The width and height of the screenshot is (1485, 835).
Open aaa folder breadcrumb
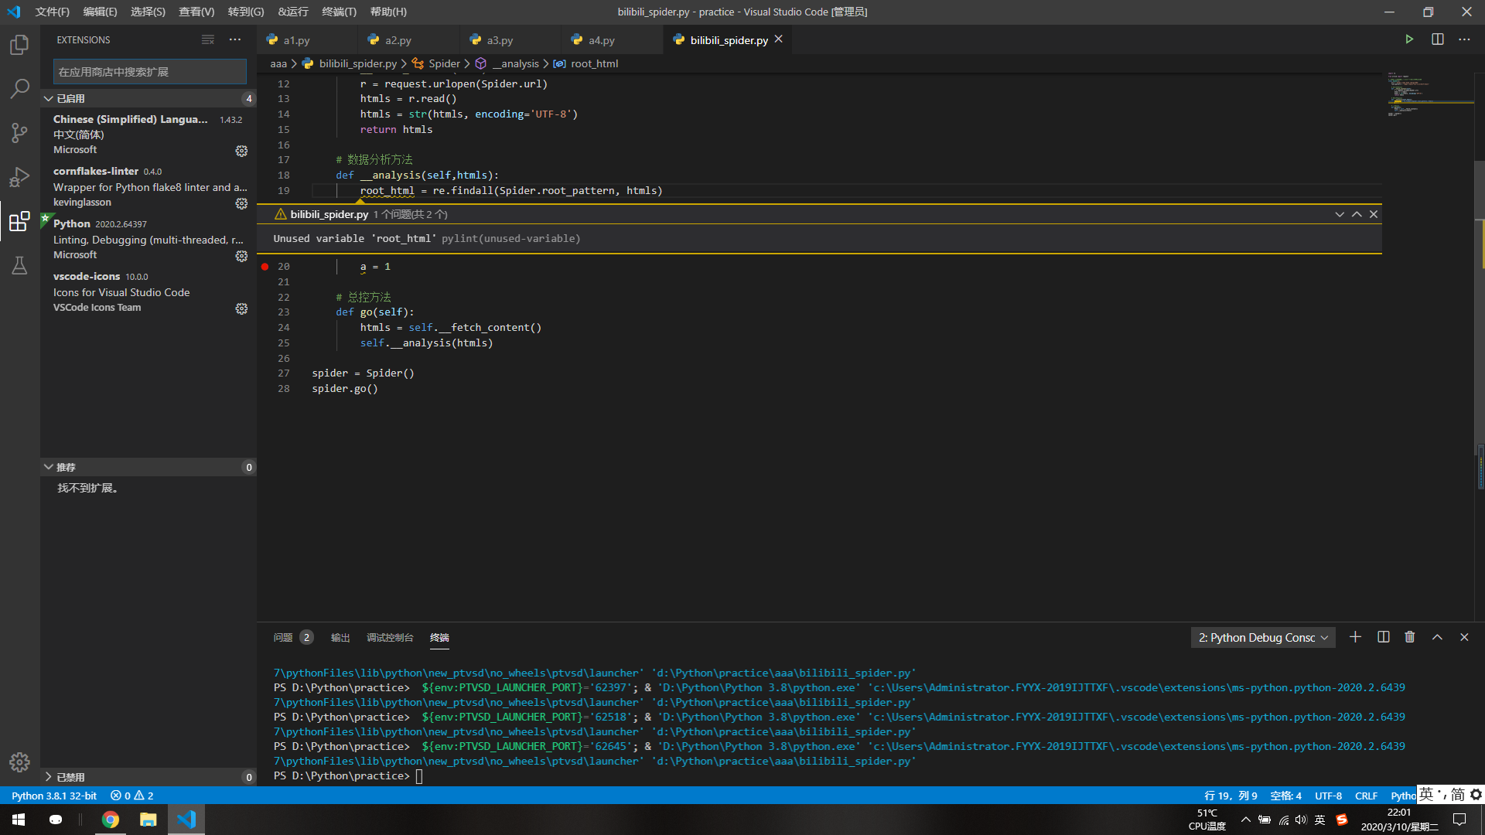pyautogui.click(x=278, y=63)
